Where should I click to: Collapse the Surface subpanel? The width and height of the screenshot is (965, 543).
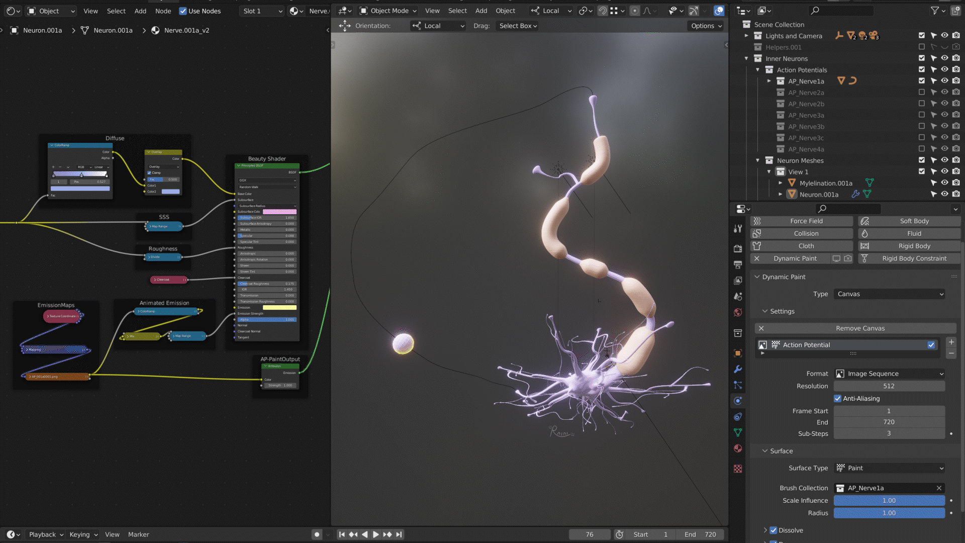[x=765, y=451]
